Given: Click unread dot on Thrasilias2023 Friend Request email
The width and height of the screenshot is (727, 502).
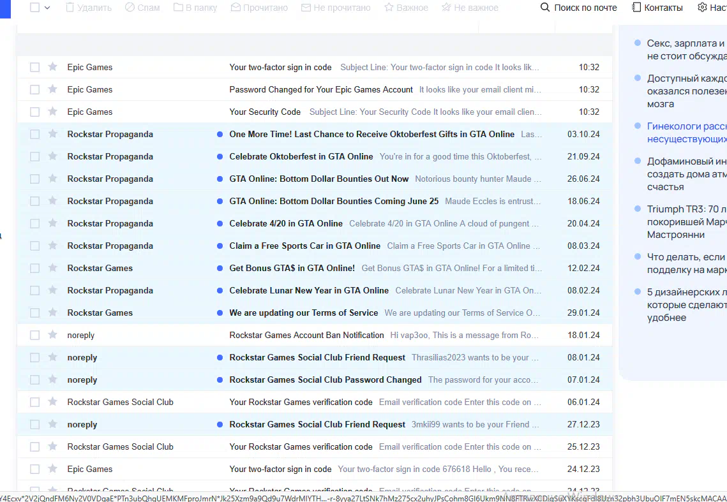Looking at the screenshot, I should click(220, 357).
